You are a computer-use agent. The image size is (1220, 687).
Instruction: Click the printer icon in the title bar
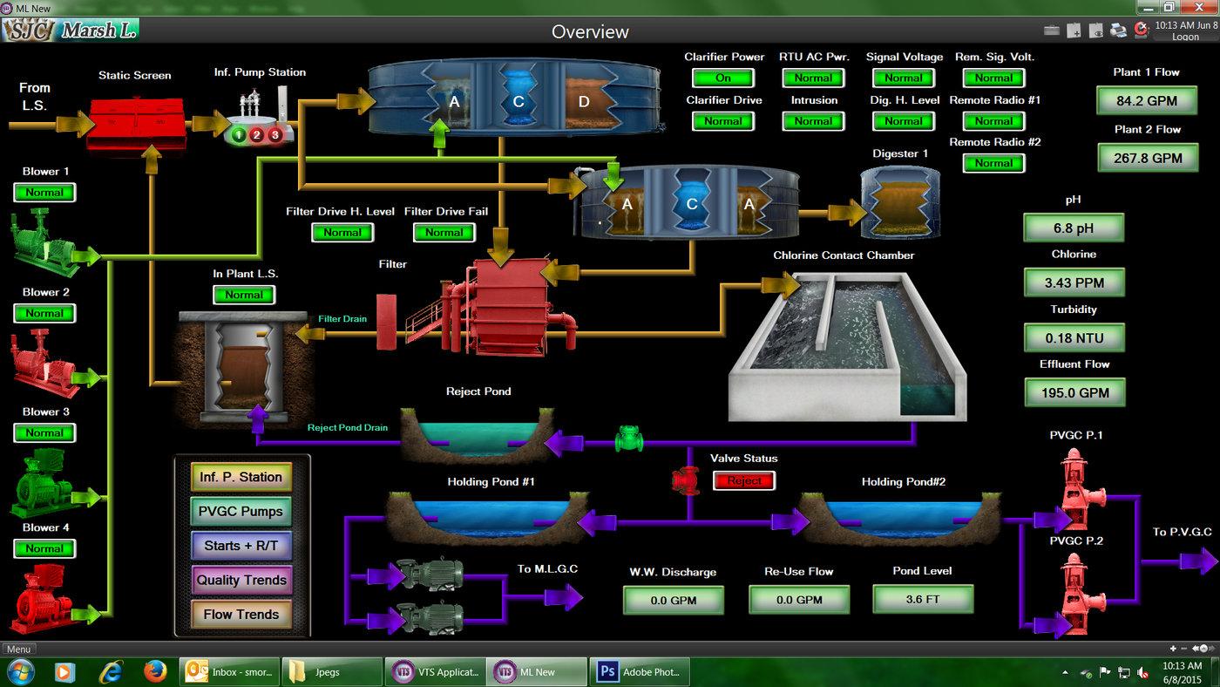coord(1118,31)
